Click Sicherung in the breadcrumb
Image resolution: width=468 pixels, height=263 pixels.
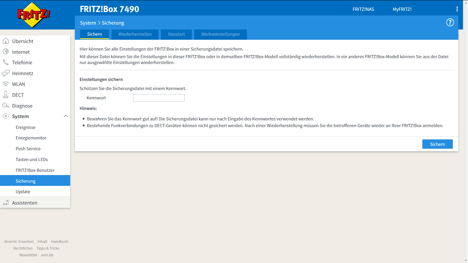(x=113, y=23)
